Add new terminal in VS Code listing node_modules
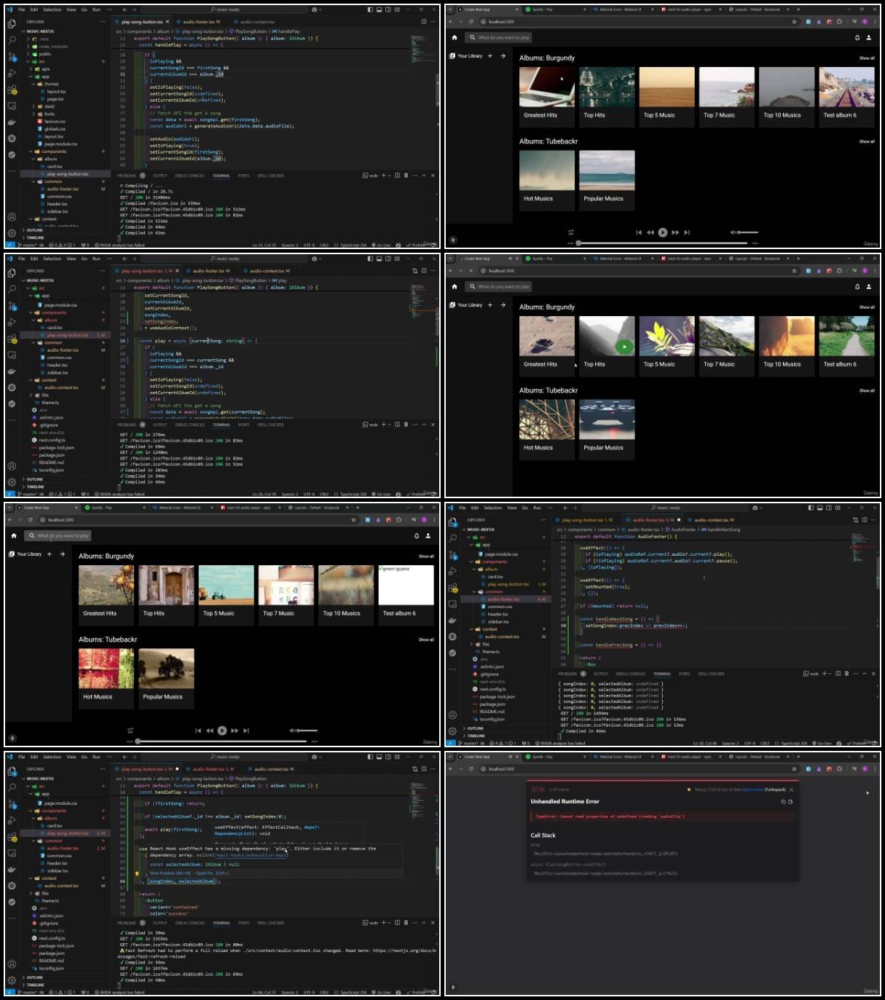Image resolution: width=885 pixels, height=1000 pixels. click(x=384, y=176)
